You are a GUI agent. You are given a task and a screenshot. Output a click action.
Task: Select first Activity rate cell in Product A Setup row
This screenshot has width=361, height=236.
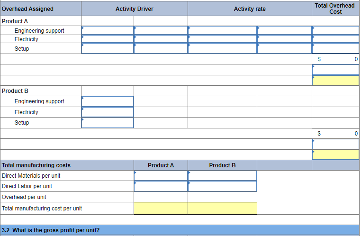(222, 48)
